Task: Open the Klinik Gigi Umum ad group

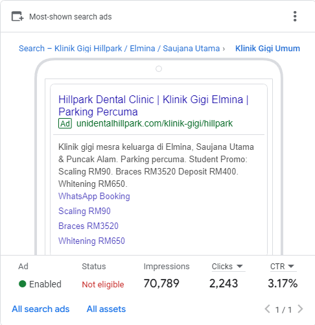Action: [268, 49]
